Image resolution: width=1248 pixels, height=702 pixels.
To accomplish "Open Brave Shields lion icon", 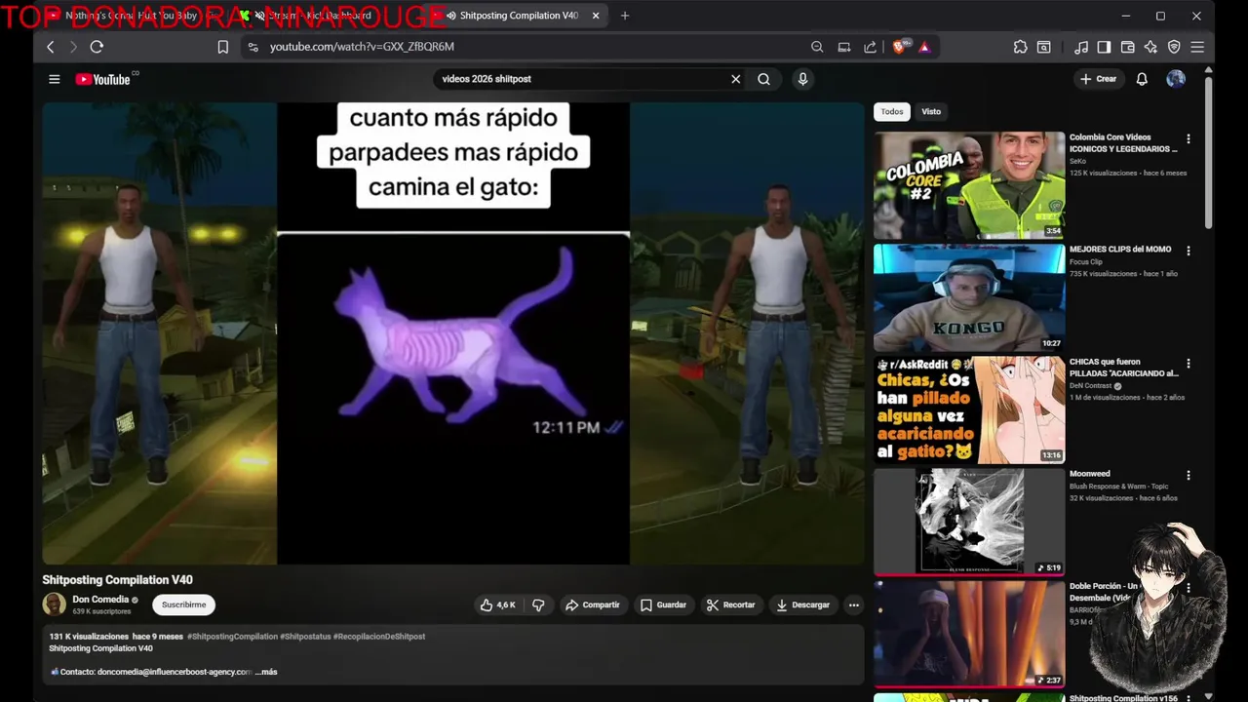I will tap(900, 47).
